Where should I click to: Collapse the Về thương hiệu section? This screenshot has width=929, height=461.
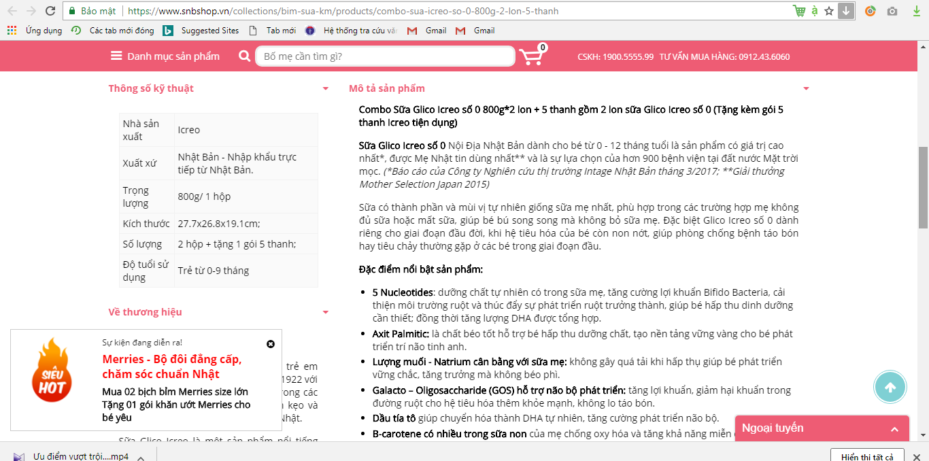pyautogui.click(x=326, y=312)
